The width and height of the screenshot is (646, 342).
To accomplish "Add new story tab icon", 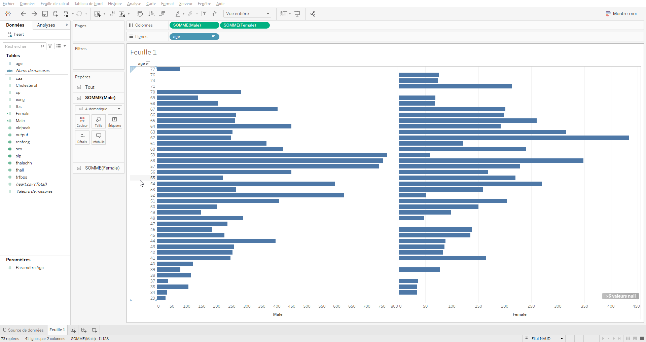I will [x=95, y=330].
